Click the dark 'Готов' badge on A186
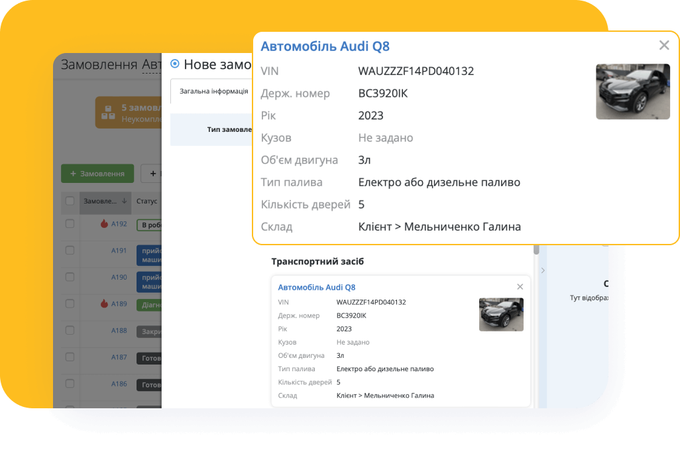This screenshot has width=680, height=456. 149,385
